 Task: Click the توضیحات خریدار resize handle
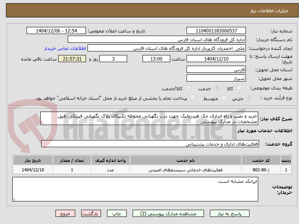click(x=15, y=199)
